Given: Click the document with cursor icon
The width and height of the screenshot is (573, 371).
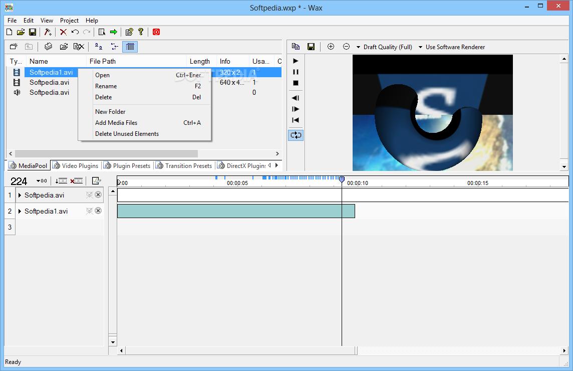Looking at the screenshot, I should pyautogui.click(x=102, y=32).
